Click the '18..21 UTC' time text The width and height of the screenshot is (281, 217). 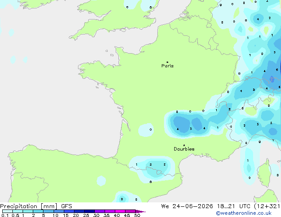[233, 206]
